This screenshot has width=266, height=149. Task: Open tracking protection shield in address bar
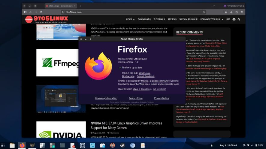point(63,12)
